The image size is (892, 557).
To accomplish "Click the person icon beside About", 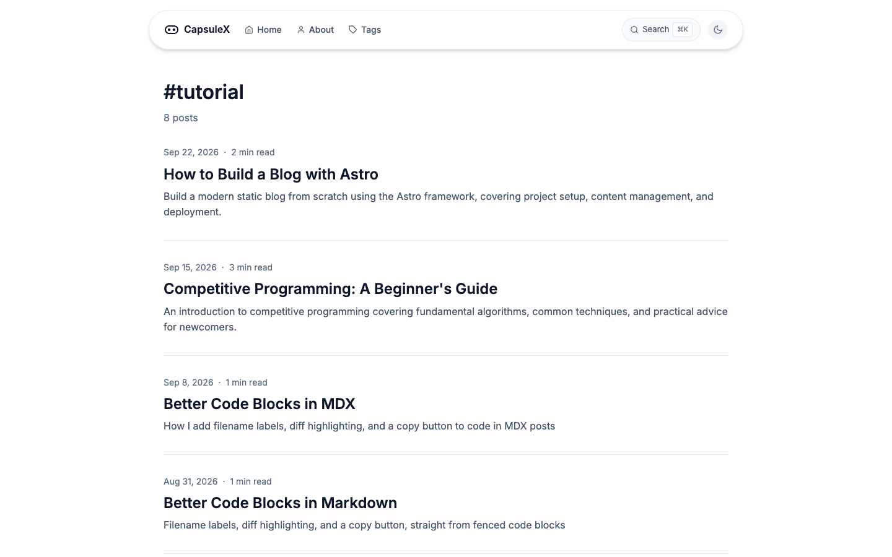I will tap(301, 30).
